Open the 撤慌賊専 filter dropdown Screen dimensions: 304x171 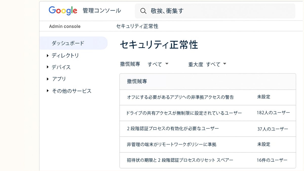[158, 64]
